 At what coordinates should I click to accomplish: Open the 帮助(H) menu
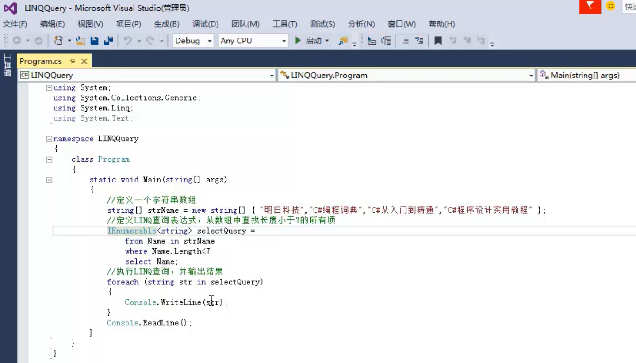click(x=442, y=24)
